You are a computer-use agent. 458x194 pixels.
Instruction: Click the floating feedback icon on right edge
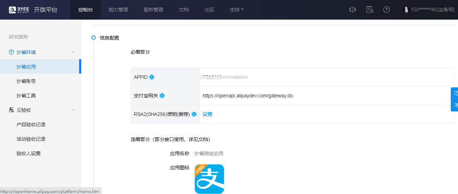[455, 93]
